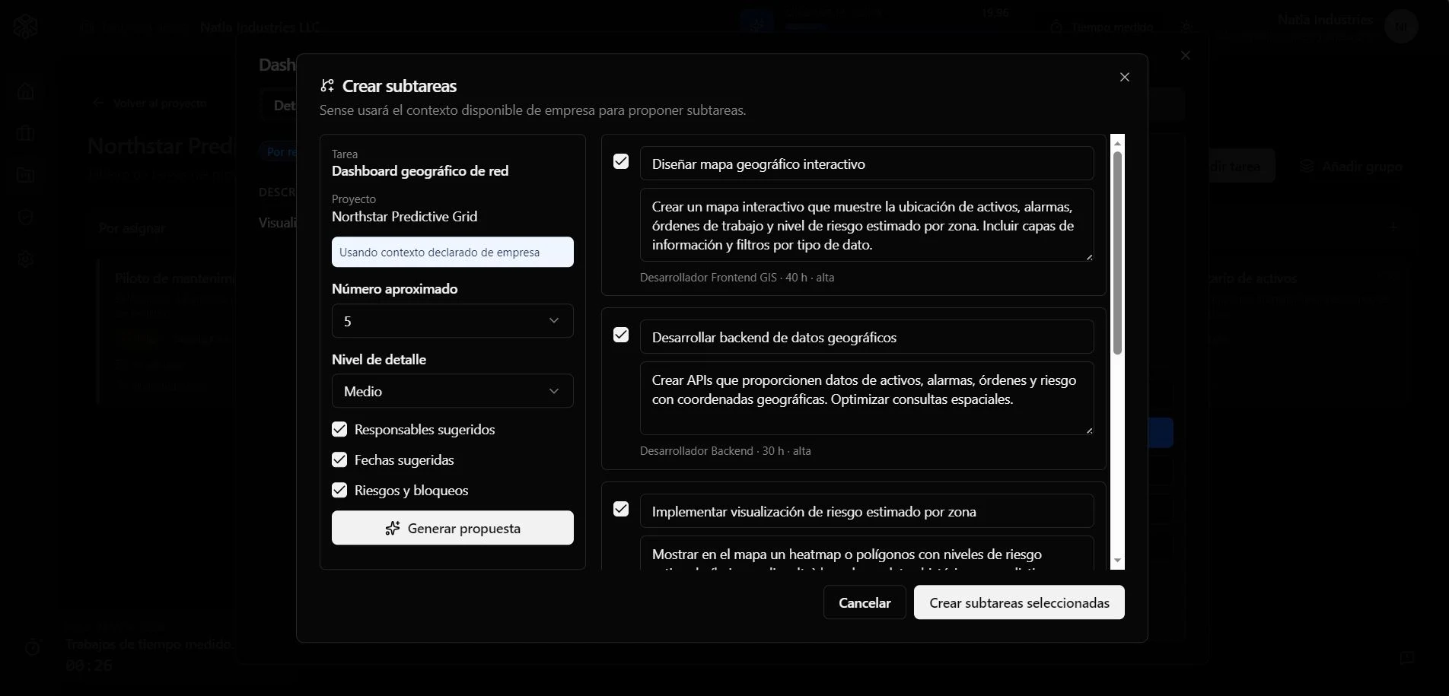Viewport: 1449px width, 696px height.
Task: Click the 'Dashboard geográfico de red' task name
Action: [x=420, y=171]
